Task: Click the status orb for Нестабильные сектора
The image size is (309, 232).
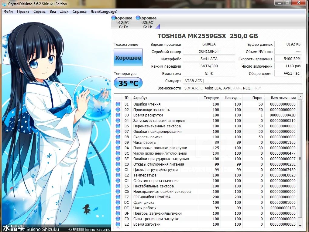Action: click(x=118, y=186)
